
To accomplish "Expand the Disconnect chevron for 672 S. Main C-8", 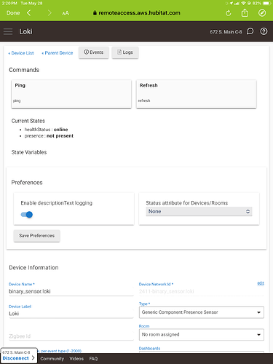I will [x=33, y=358].
